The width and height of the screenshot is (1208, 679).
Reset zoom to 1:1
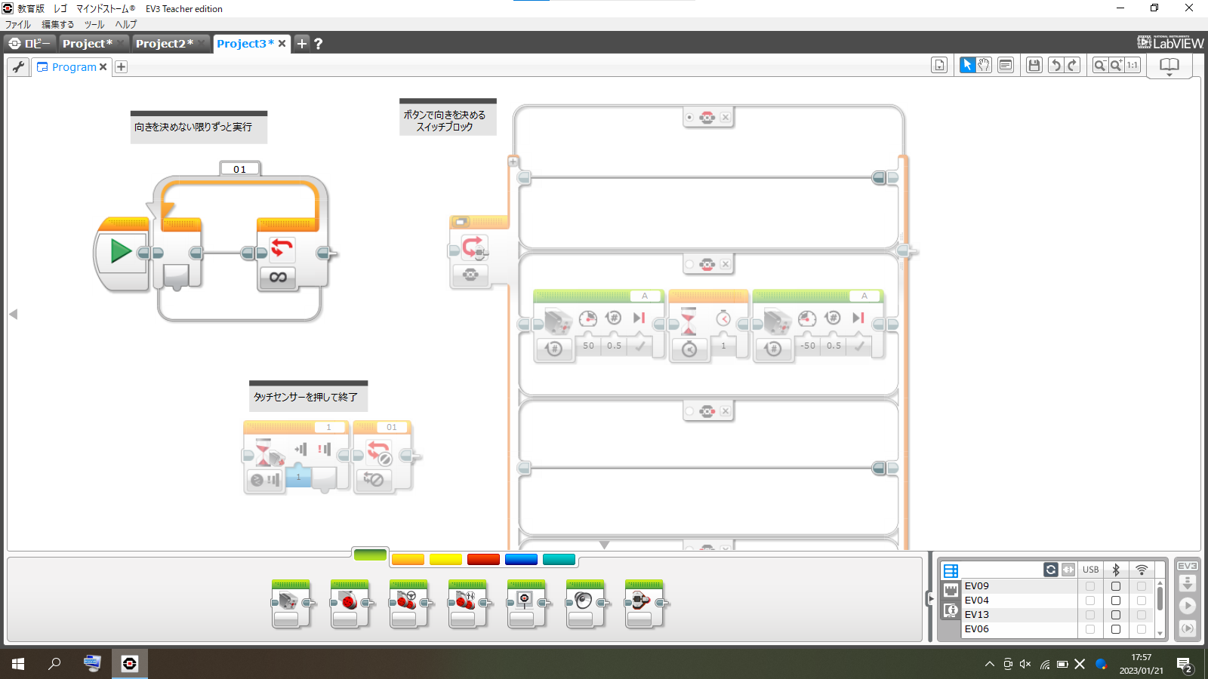coord(1132,65)
